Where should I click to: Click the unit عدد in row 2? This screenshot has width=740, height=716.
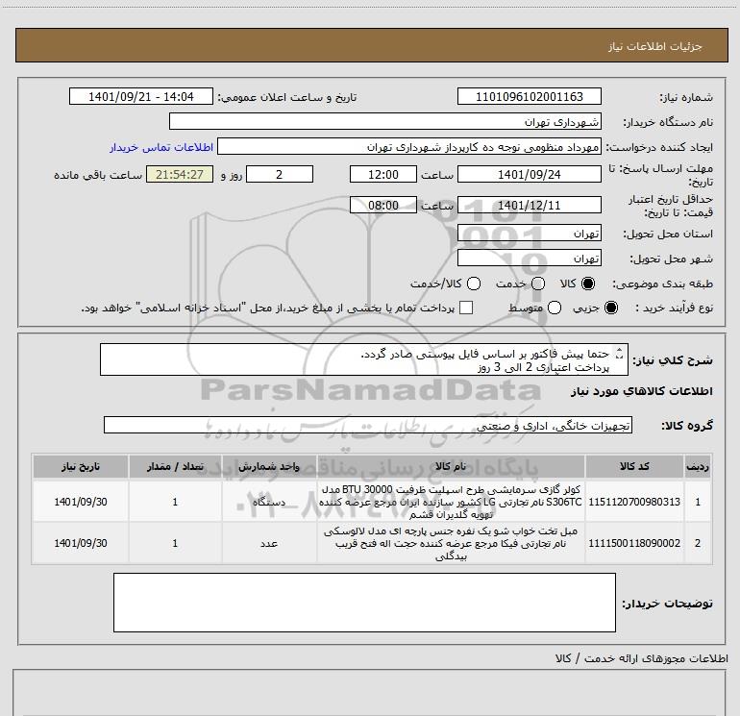point(269,543)
